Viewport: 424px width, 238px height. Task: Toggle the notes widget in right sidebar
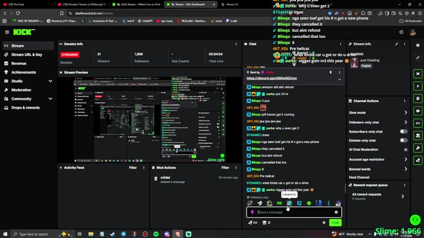click(x=418, y=99)
